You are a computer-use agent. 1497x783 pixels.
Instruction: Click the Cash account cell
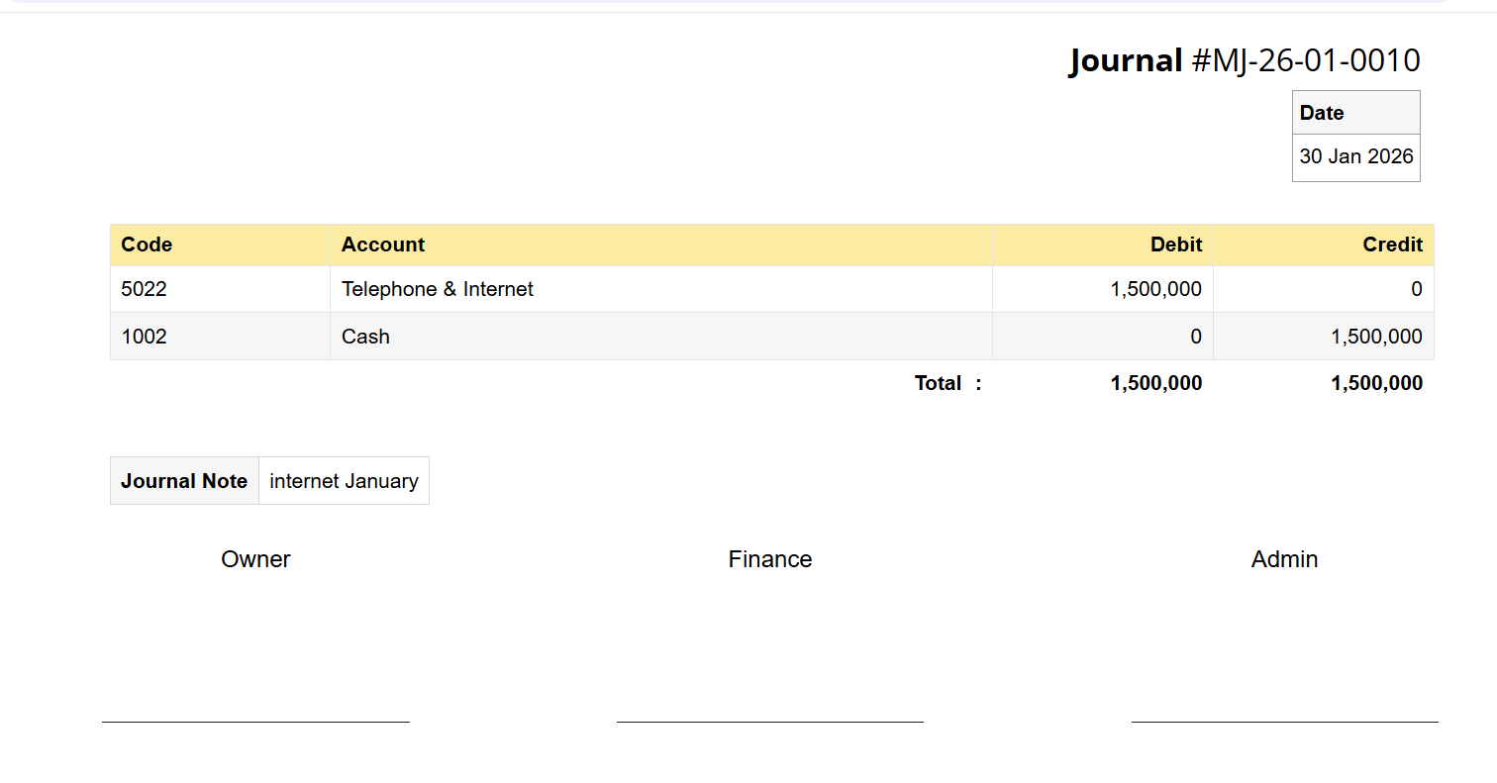point(366,337)
